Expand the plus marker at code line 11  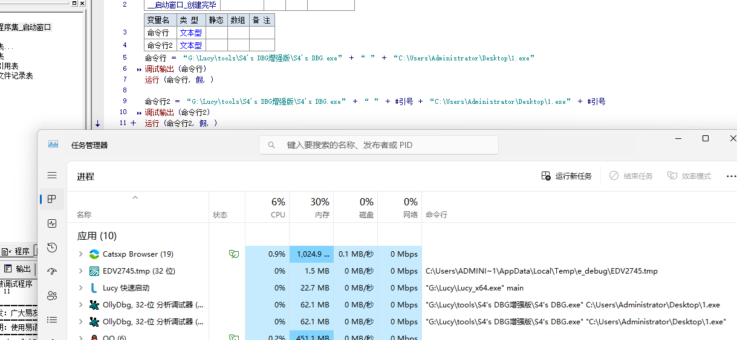point(133,123)
